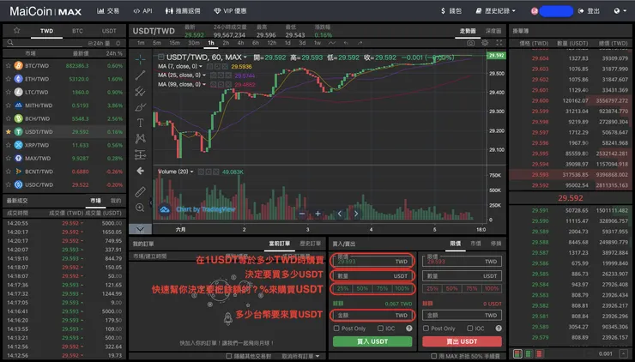This screenshot has height=362, width=635.
Task: Select the ruler measure tool
Action: coord(140,191)
